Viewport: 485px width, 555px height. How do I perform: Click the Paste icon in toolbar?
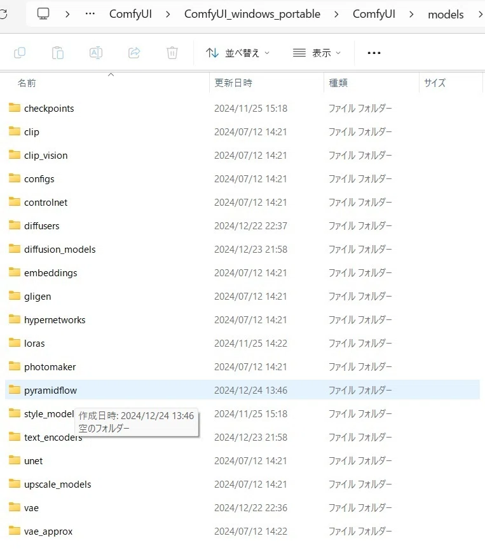click(x=58, y=53)
